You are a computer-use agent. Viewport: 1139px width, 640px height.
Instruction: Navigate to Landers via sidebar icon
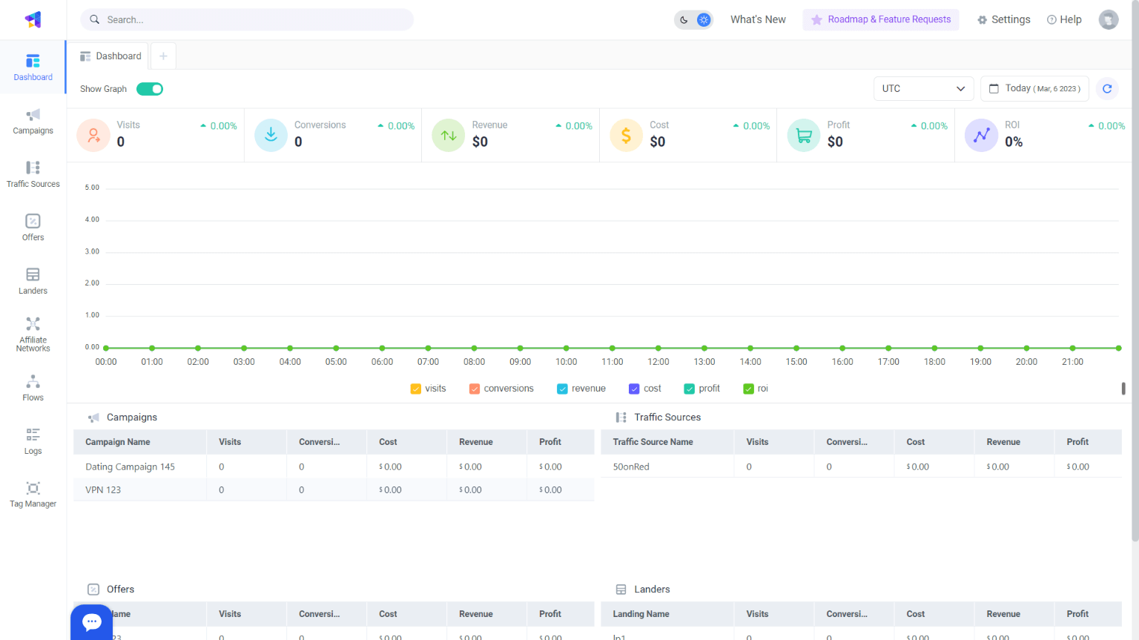pyautogui.click(x=33, y=282)
